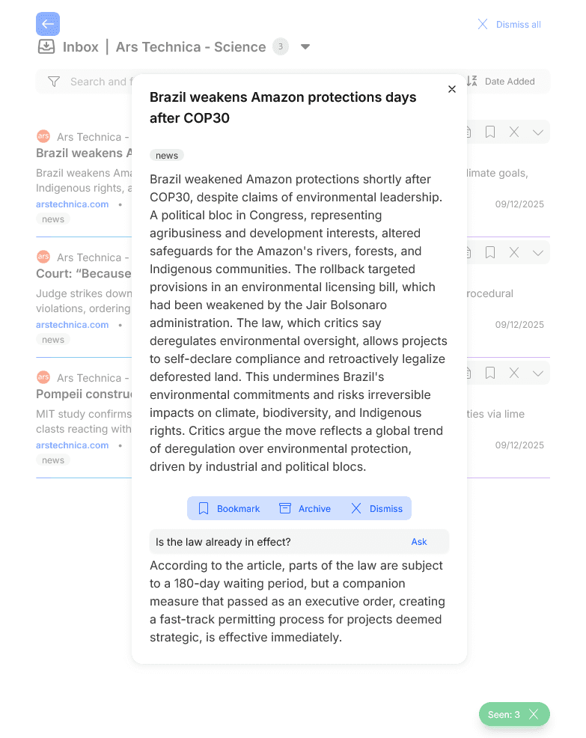
Task: Click the Ask button
Action: [x=419, y=542]
